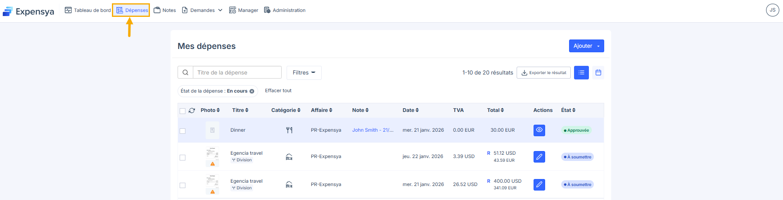Click the '3.39 USD' TVA value
783x200 pixels.
pos(464,156)
